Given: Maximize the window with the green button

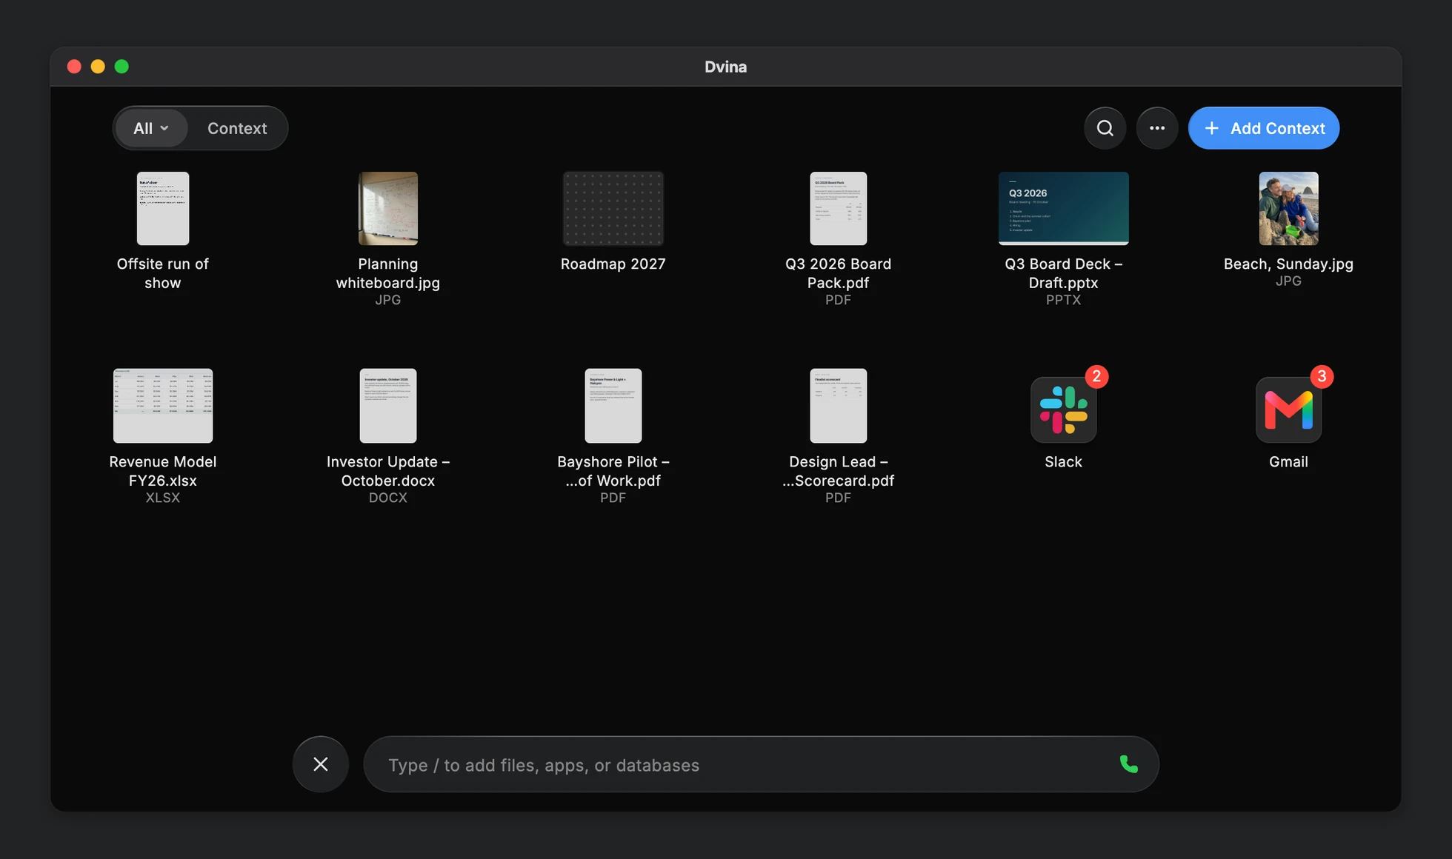Looking at the screenshot, I should [121, 67].
